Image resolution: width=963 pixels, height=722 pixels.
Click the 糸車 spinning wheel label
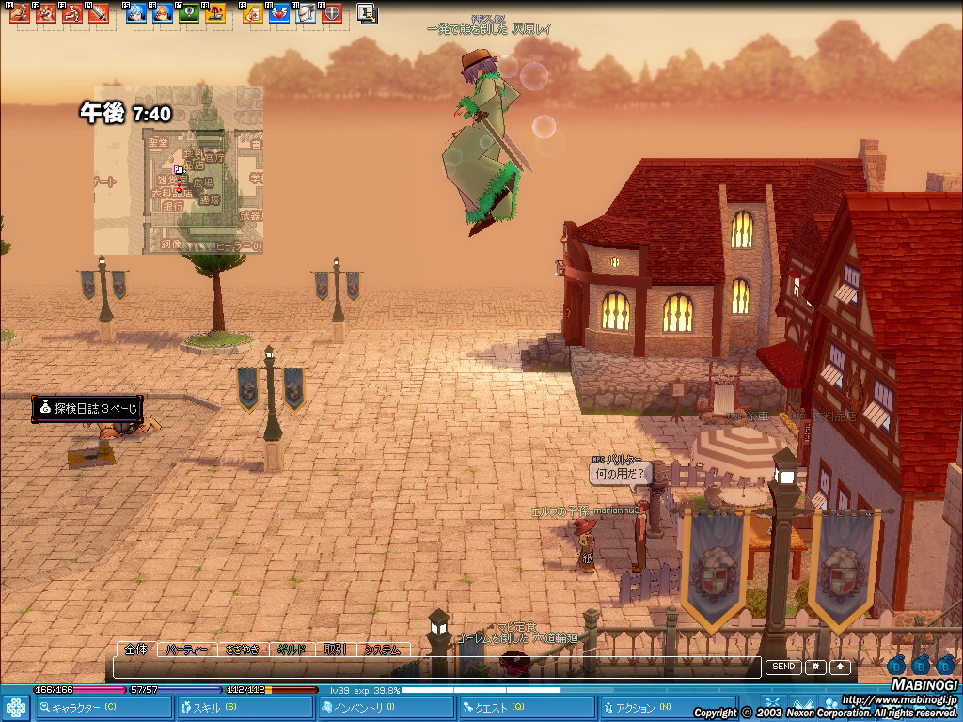pyautogui.click(x=757, y=416)
